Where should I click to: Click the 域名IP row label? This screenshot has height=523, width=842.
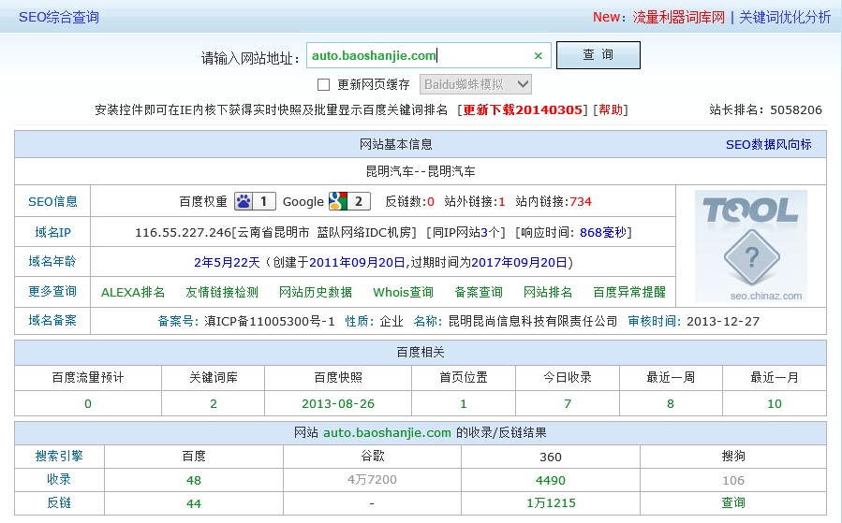tap(52, 232)
